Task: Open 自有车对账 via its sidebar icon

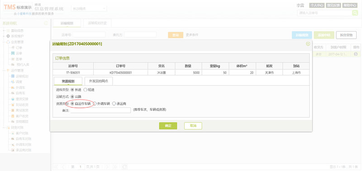Action: pos(13,139)
